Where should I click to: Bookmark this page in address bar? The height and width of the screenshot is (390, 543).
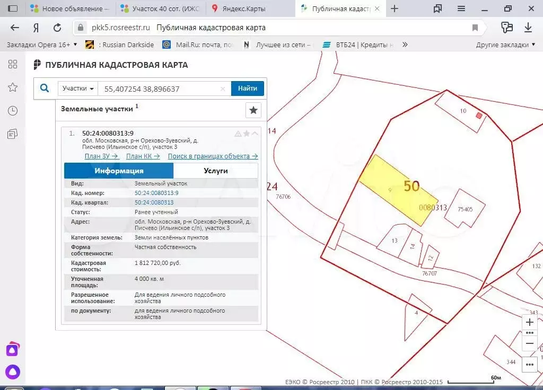click(475, 28)
